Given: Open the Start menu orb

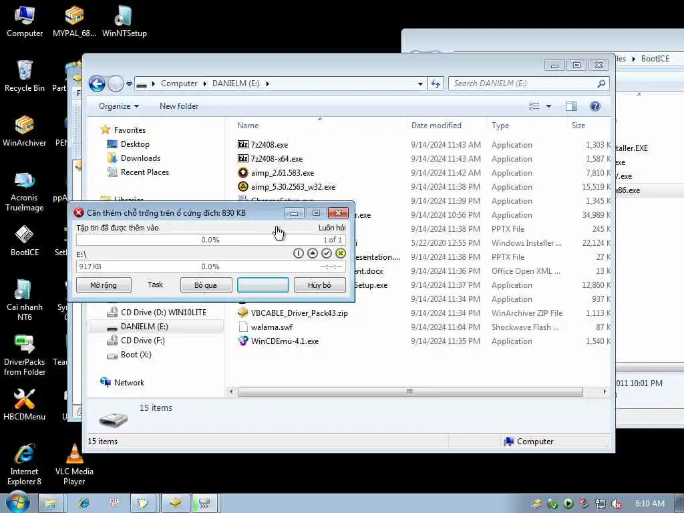Looking at the screenshot, I should point(17,502).
